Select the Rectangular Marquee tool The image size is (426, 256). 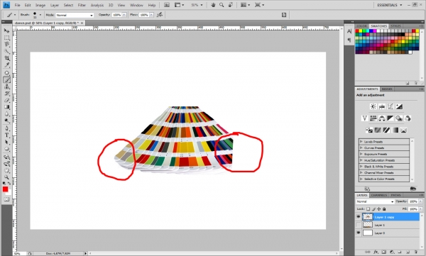coord(6,38)
